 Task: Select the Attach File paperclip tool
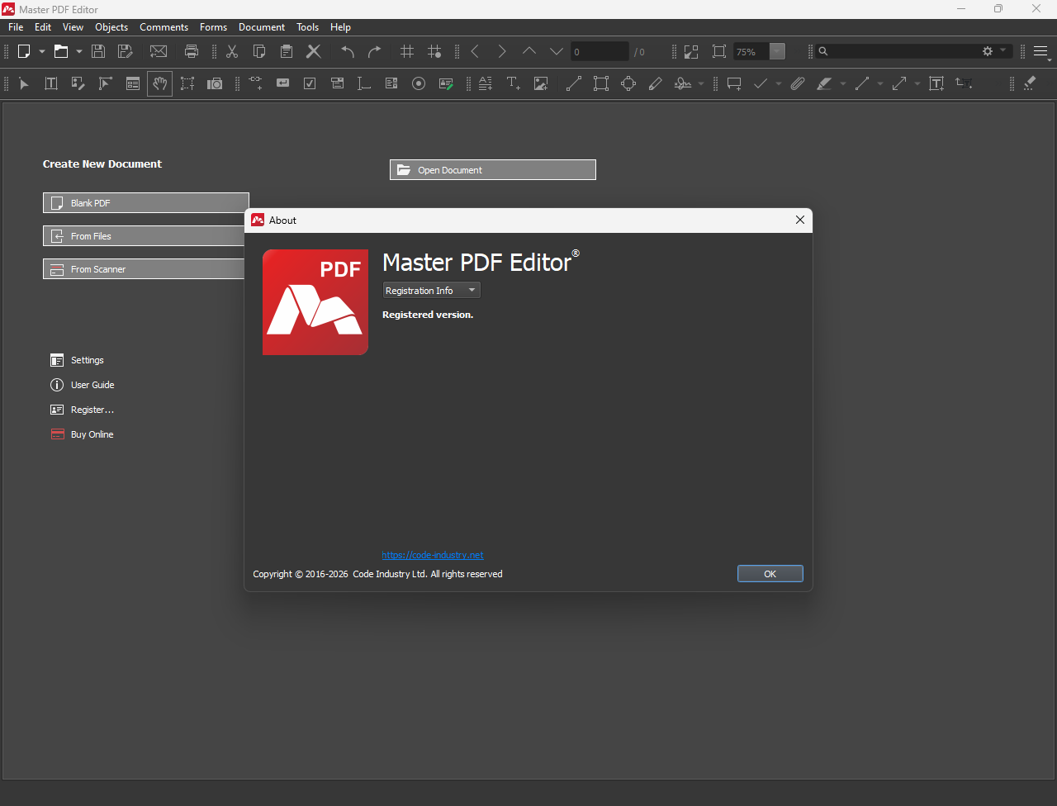[797, 83]
